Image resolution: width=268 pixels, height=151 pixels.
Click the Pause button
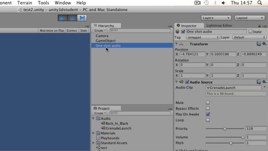(x=72, y=18)
